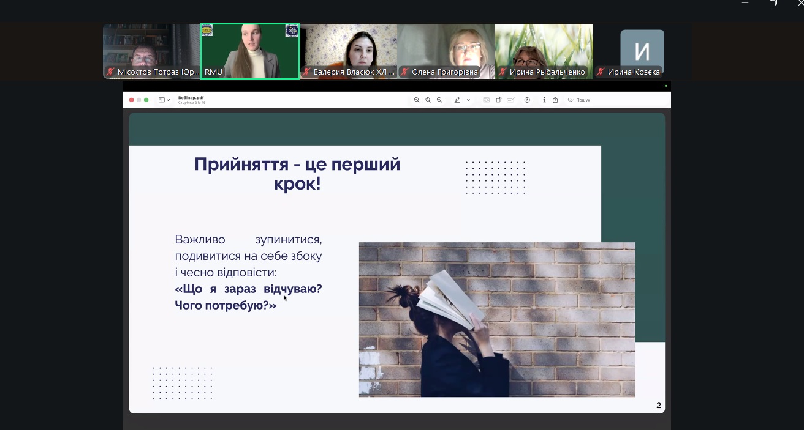Click the green full-screen button of Preview
Viewport: 804px width, 430px height.
pos(146,100)
